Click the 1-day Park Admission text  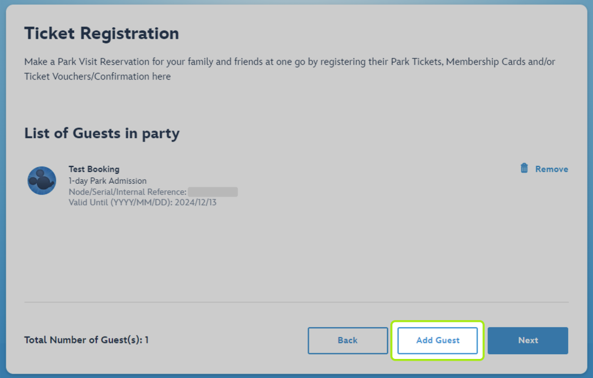[x=108, y=181]
